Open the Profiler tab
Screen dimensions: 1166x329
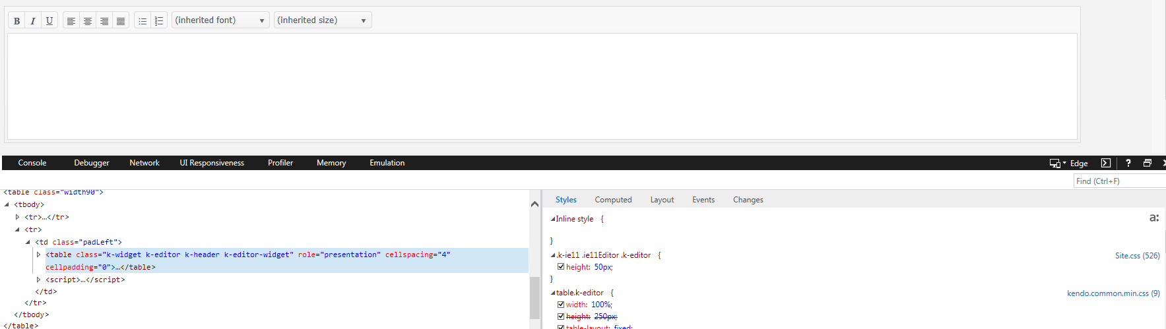(280, 163)
